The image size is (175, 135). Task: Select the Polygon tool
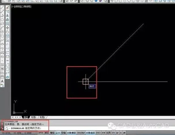click(2, 20)
